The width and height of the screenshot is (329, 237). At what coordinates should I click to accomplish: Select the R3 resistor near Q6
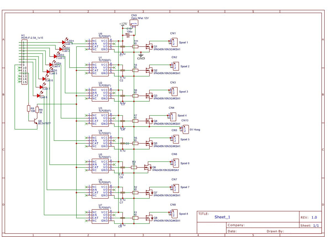(x=134, y=167)
